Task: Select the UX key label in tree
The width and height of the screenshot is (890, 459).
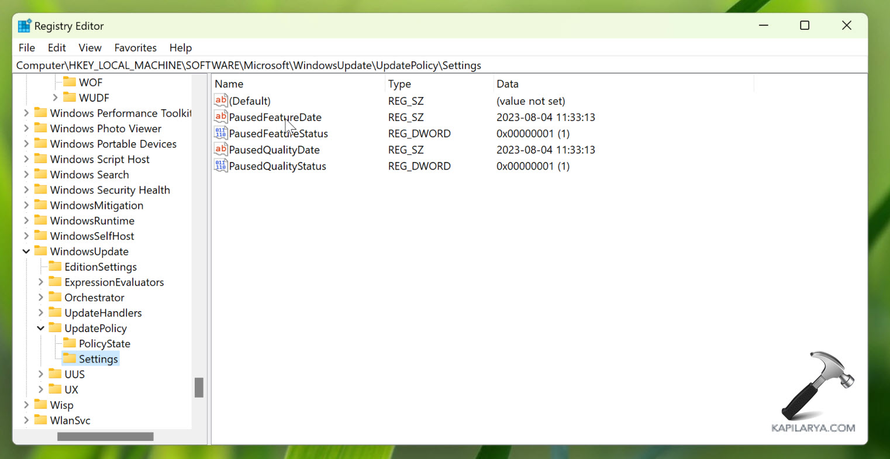Action: (71, 389)
